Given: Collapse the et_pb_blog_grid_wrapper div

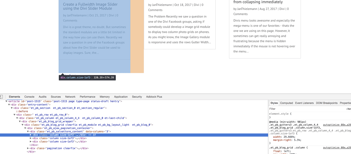Looking at the screenshot, I should [20, 121].
